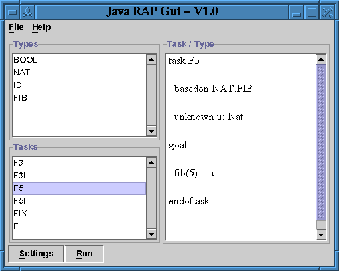Viewport: 339px width, 271px height.
Task: Click Types list scroll down arrow
Action: [151, 131]
